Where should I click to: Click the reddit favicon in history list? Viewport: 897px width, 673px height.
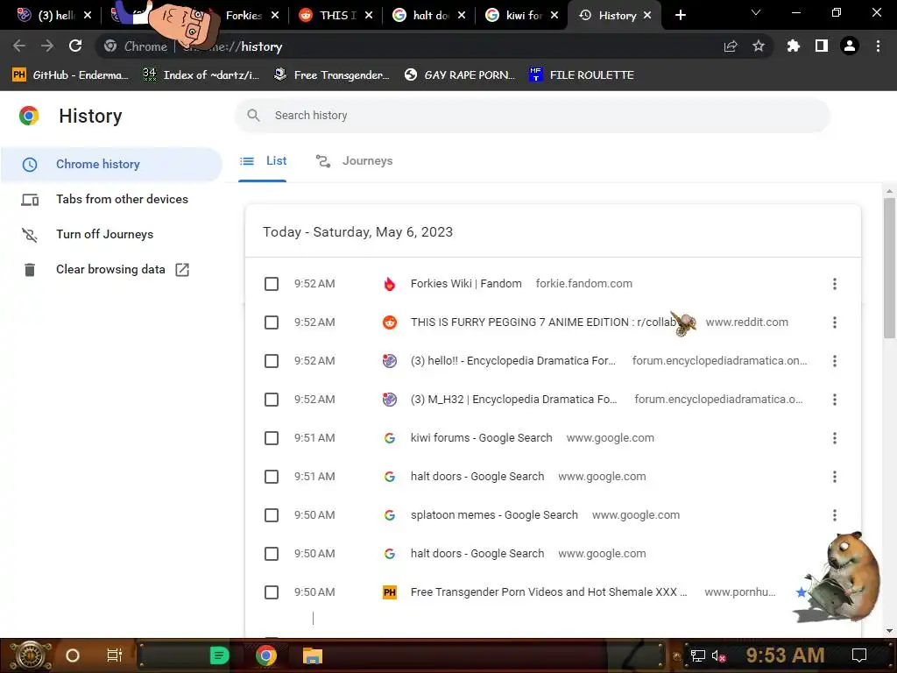(390, 322)
